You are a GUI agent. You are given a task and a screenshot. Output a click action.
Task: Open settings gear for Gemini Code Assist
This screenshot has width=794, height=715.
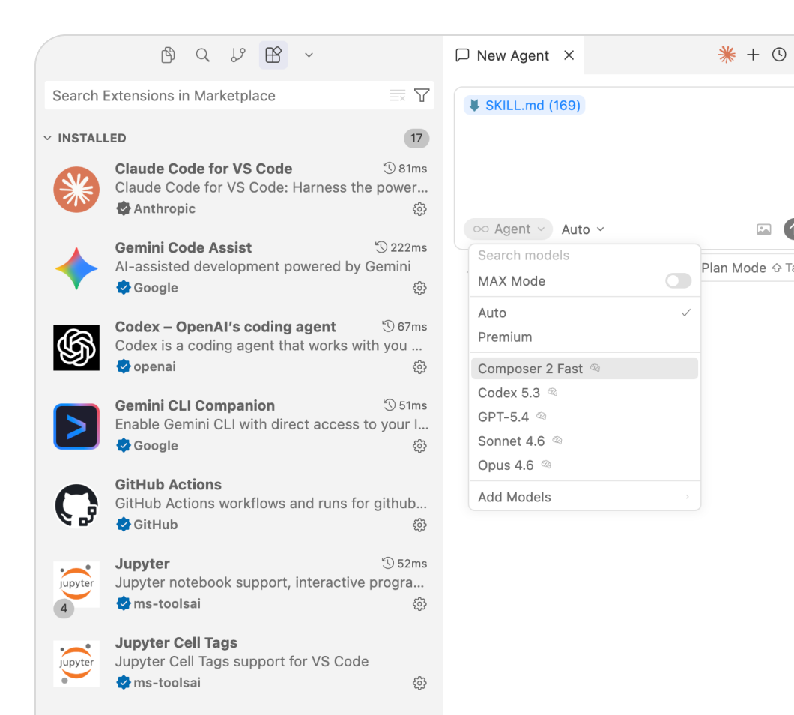419,288
